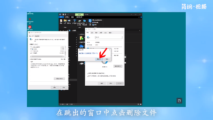The width and height of the screenshot is (213, 120).
Task: Click the red app shortcut icon on the desktop
Action: (x=30, y=27)
